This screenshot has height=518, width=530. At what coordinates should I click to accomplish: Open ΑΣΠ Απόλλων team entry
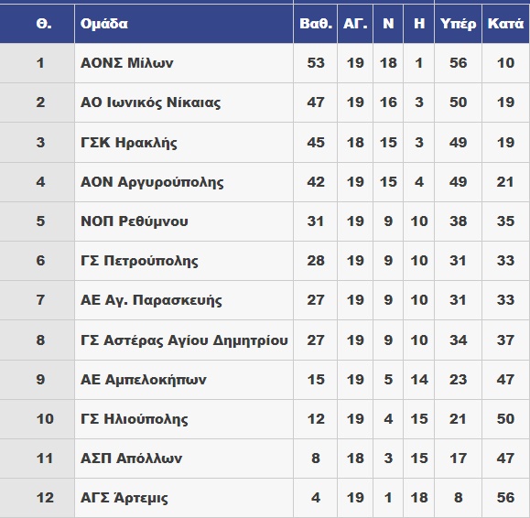[x=131, y=459]
